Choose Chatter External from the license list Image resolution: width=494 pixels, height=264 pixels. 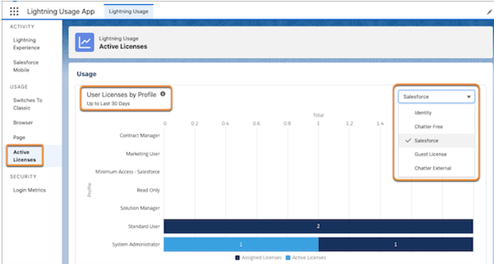click(436, 168)
